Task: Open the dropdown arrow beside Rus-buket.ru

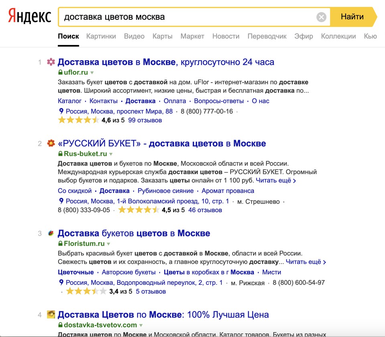Action: (x=111, y=154)
